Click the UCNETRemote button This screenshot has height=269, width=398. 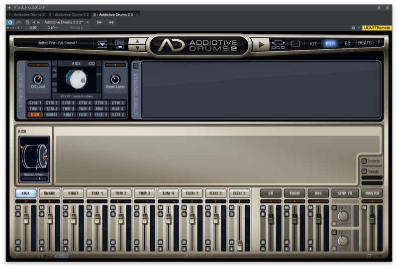tap(377, 28)
